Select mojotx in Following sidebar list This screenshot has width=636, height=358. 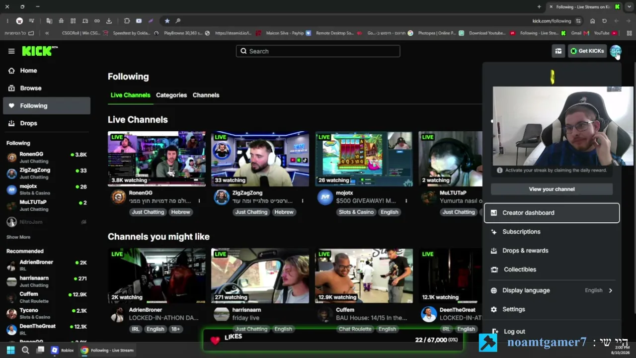coord(47,189)
